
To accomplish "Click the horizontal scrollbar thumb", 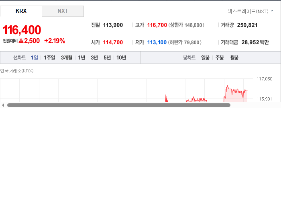I will (x=119, y=105).
